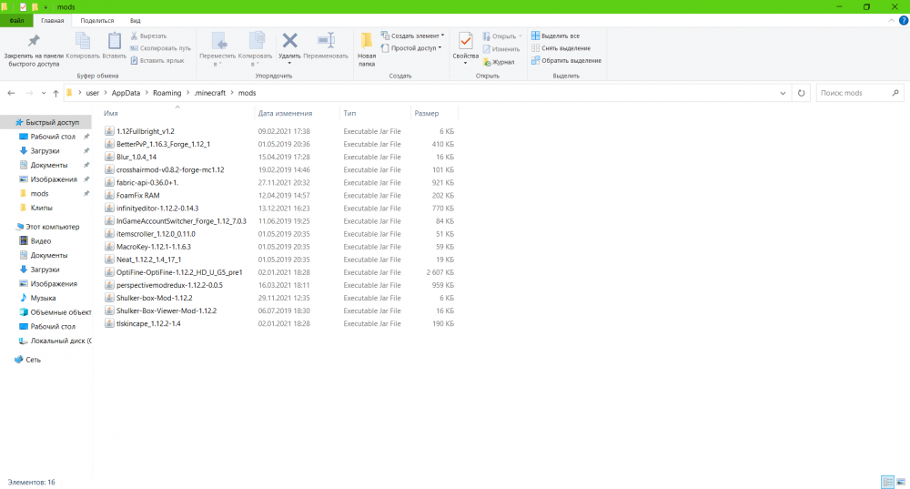Select file MacroKey-1.12.1-1.1.6.3
The image size is (910, 489).
pos(153,247)
